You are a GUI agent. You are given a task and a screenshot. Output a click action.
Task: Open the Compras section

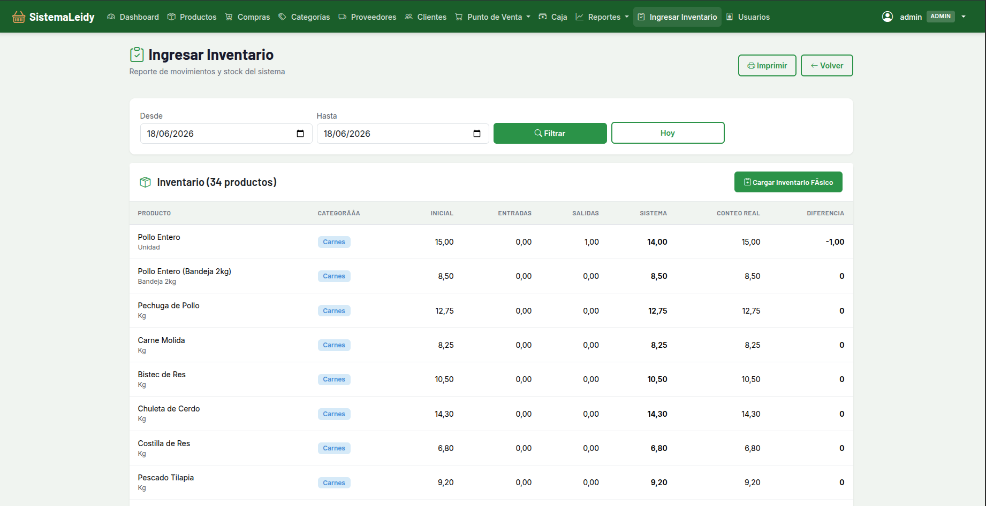coord(247,17)
